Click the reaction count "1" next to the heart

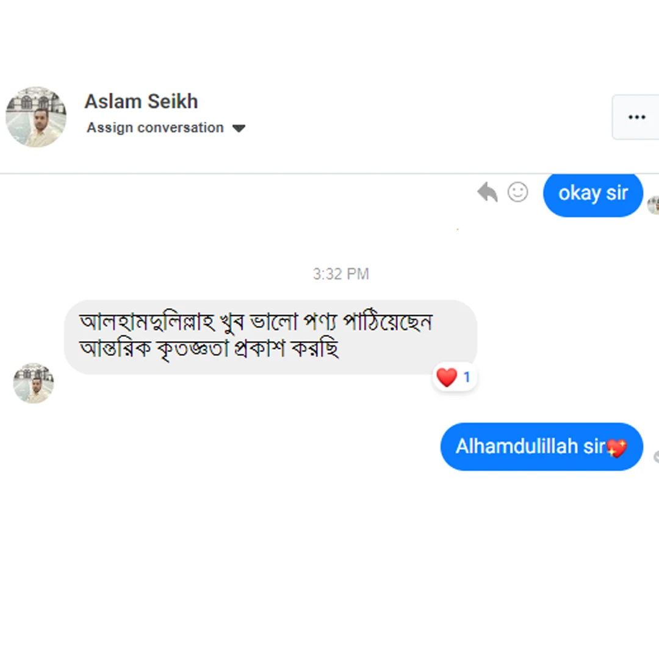tap(467, 378)
